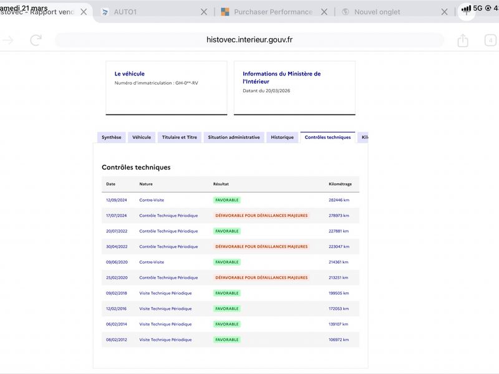
Task: Open the Synthèse tab
Action: [112, 137]
